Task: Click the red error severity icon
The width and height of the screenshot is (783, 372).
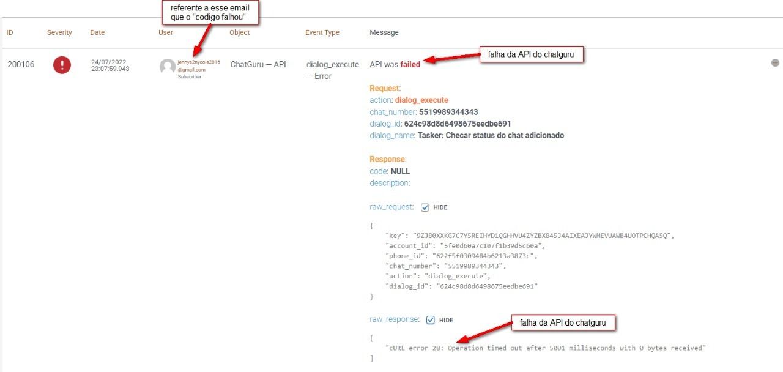Action: coord(62,65)
